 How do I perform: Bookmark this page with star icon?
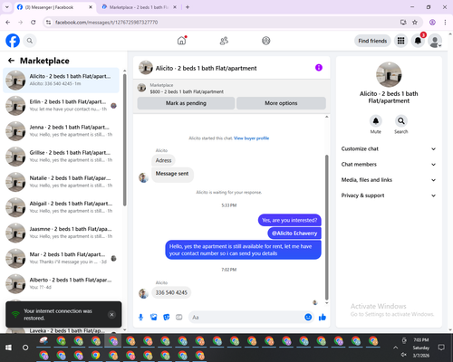pos(415,22)
